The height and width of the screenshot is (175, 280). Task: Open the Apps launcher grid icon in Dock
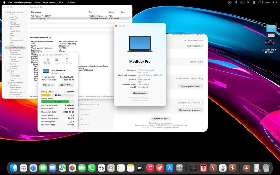[23, 168]
